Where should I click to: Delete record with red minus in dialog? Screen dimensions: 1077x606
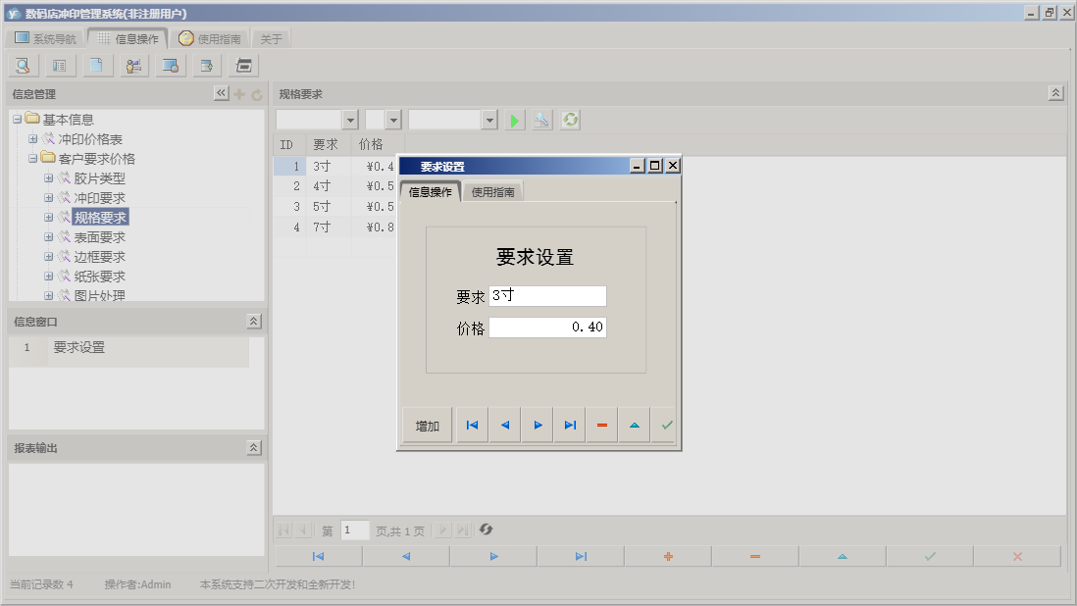(601, 426)
